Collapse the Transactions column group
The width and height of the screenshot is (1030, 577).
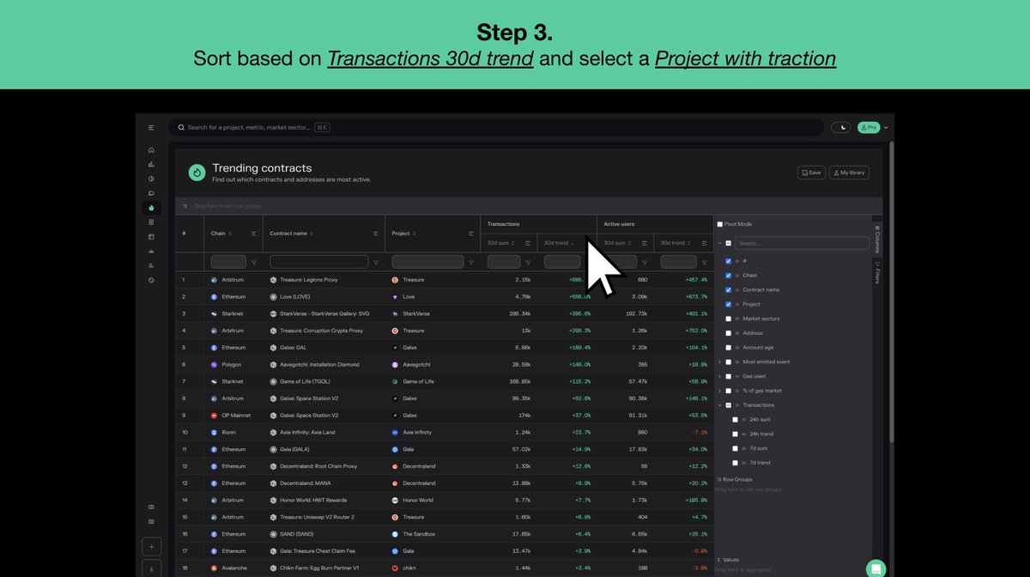[x=720, y=405]
